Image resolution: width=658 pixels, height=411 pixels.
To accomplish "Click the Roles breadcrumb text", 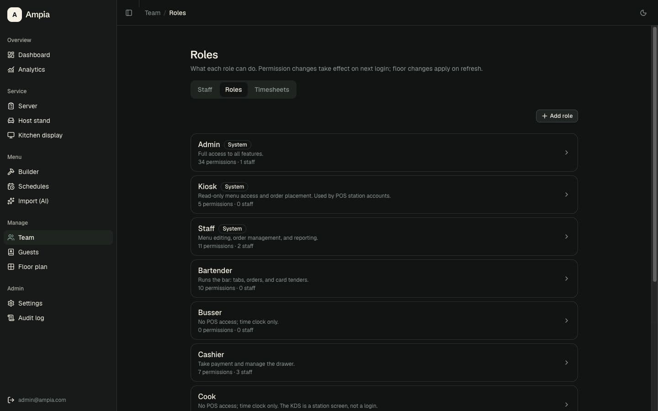I will [x=177, y=13].
